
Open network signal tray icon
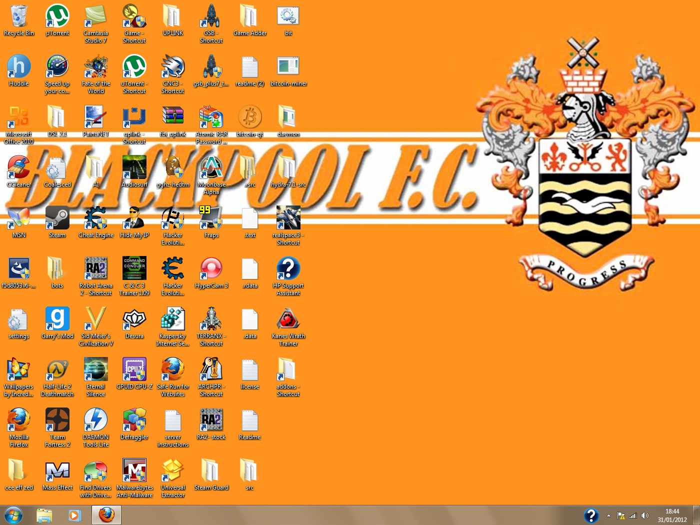(x=632, y=515)
